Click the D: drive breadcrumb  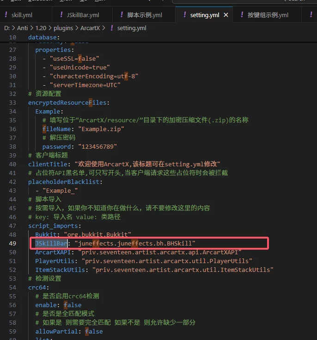point(7,28)
